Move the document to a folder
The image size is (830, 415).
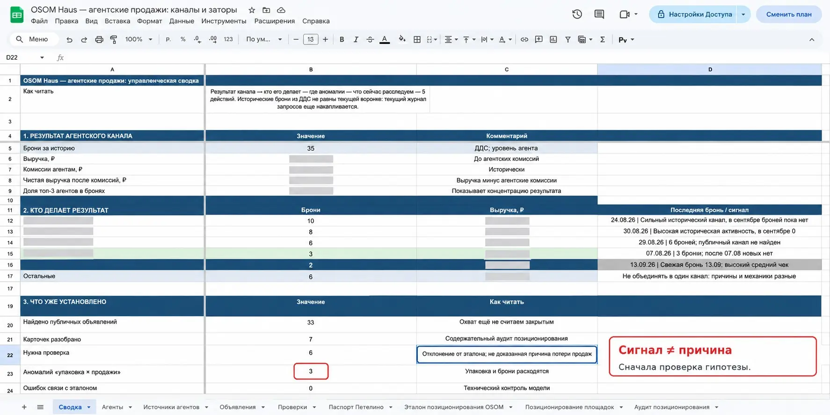(x=266, y=10)
